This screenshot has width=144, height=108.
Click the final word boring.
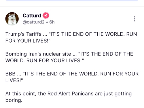pos(14,100)
